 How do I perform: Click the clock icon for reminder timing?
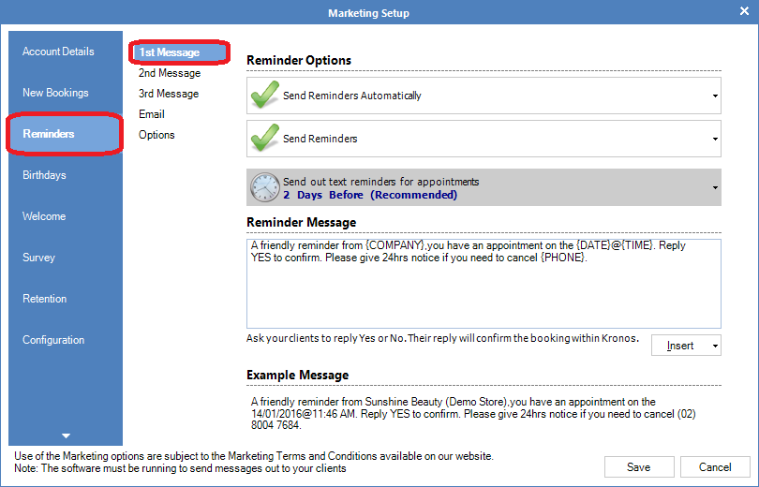click(x=264, y=187)
